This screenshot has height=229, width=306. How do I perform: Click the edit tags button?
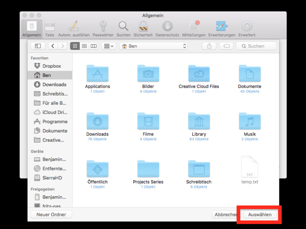[227, 46]
